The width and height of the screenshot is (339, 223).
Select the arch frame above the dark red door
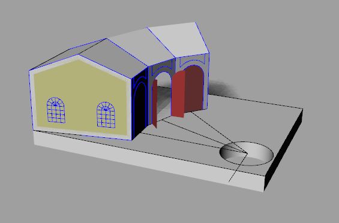coord(193,61)
